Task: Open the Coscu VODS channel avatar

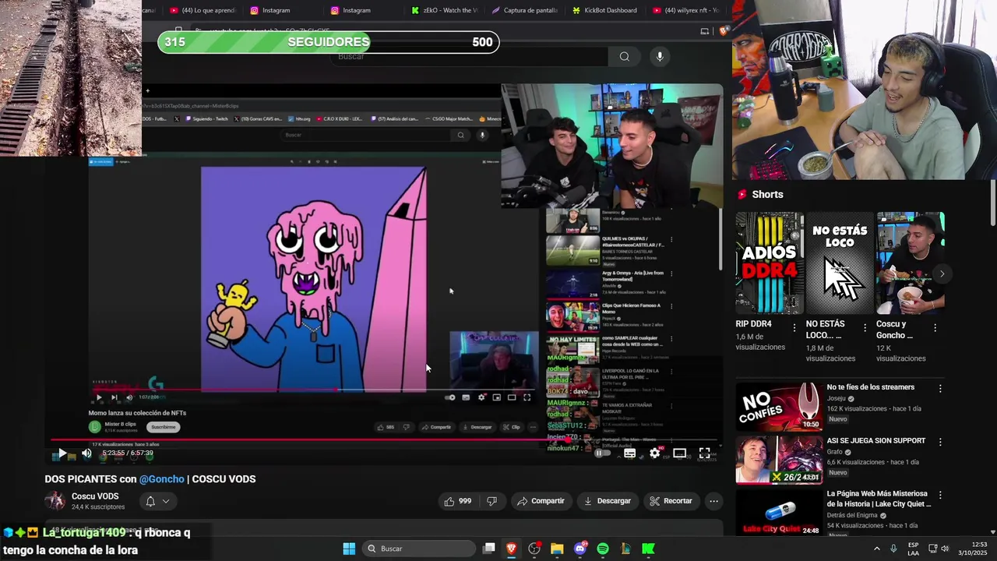Action: coord(55,501)
